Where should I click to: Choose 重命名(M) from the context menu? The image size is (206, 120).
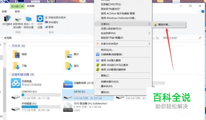(106, 86)
